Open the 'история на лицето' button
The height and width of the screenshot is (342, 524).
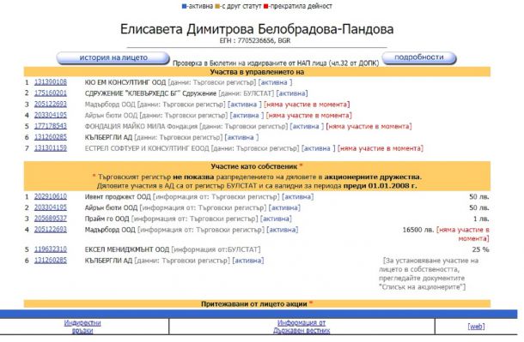pos(113,57)
